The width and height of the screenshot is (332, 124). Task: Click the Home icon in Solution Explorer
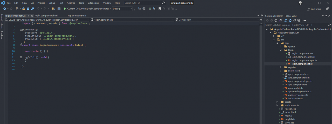coord(276,20)
